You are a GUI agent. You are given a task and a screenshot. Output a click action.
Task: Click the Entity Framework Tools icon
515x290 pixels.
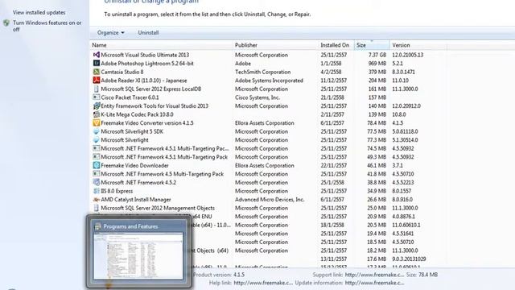(97, 106)
